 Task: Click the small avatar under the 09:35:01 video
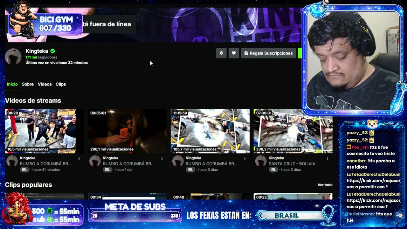click(95, 161)
